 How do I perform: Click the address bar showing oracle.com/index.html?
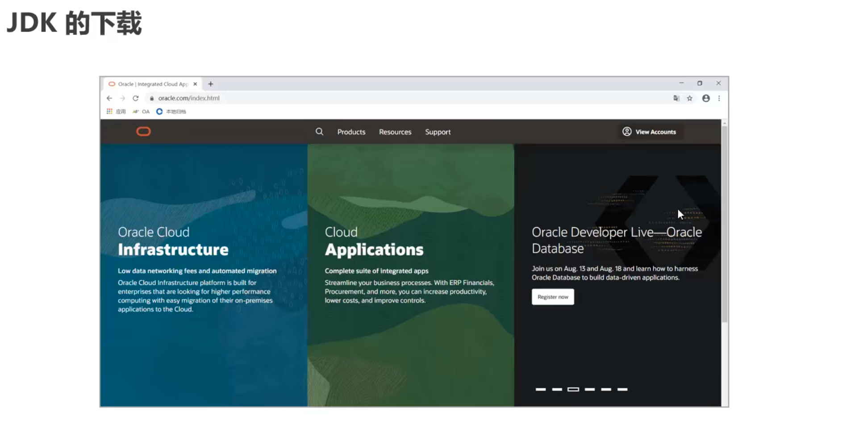[x=406, y=98]
